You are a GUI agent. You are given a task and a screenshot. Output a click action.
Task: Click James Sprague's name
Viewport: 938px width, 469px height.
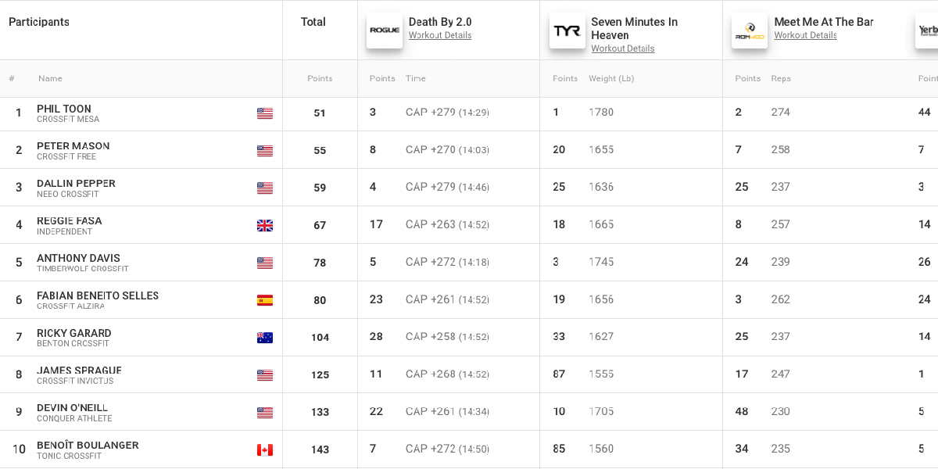tap(79, 371)
